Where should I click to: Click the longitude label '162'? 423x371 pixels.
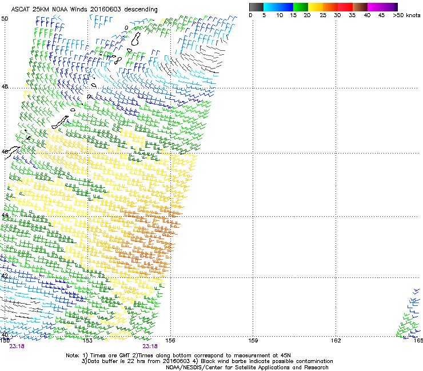click(x=336, y=341)
